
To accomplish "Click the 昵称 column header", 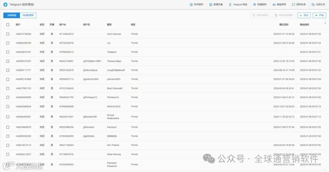I will 109,25.
